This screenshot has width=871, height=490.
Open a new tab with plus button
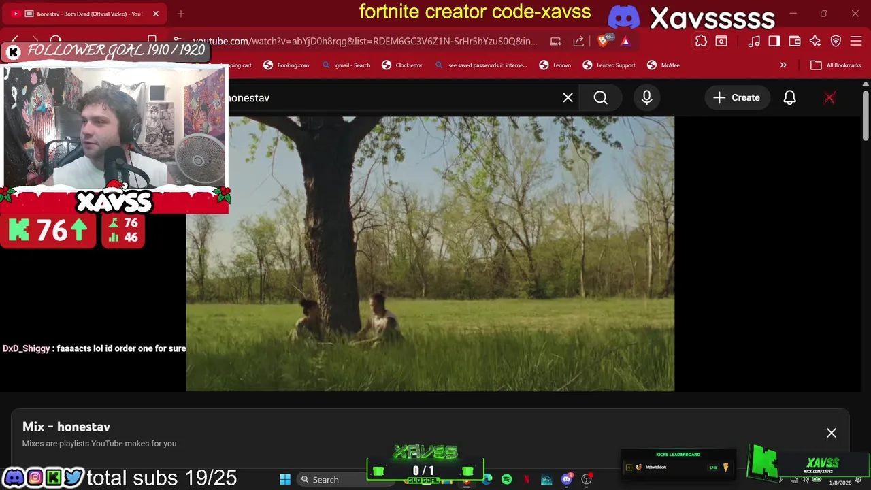point(181,14)
